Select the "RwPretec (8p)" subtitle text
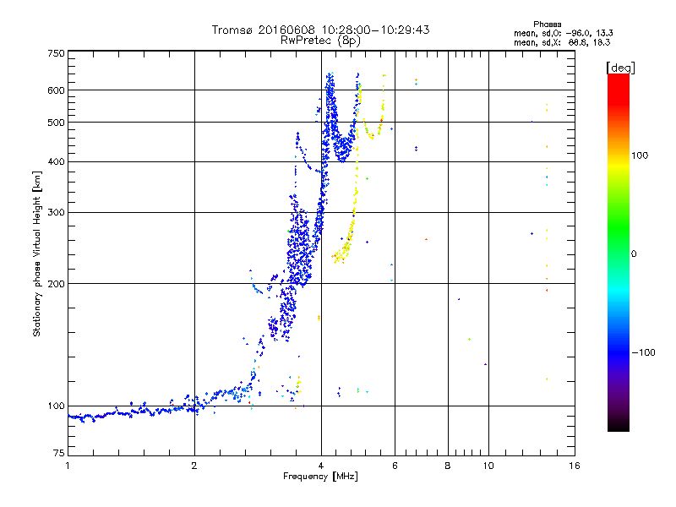The width and height of the screenshot is (676, 507). pyautogui.click(x=320, y=41)
